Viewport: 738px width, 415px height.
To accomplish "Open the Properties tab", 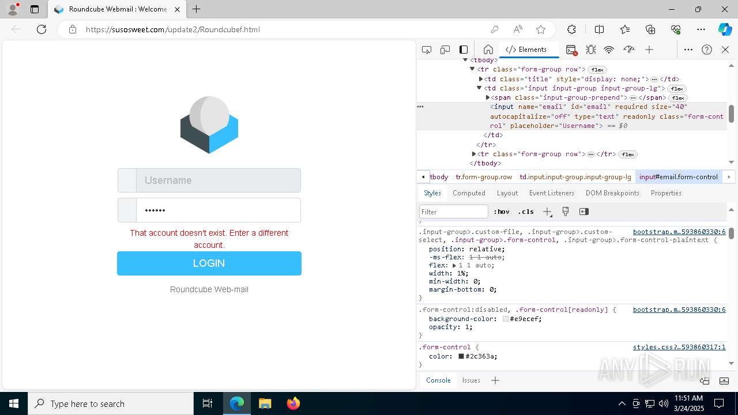I will pos(666,193).
